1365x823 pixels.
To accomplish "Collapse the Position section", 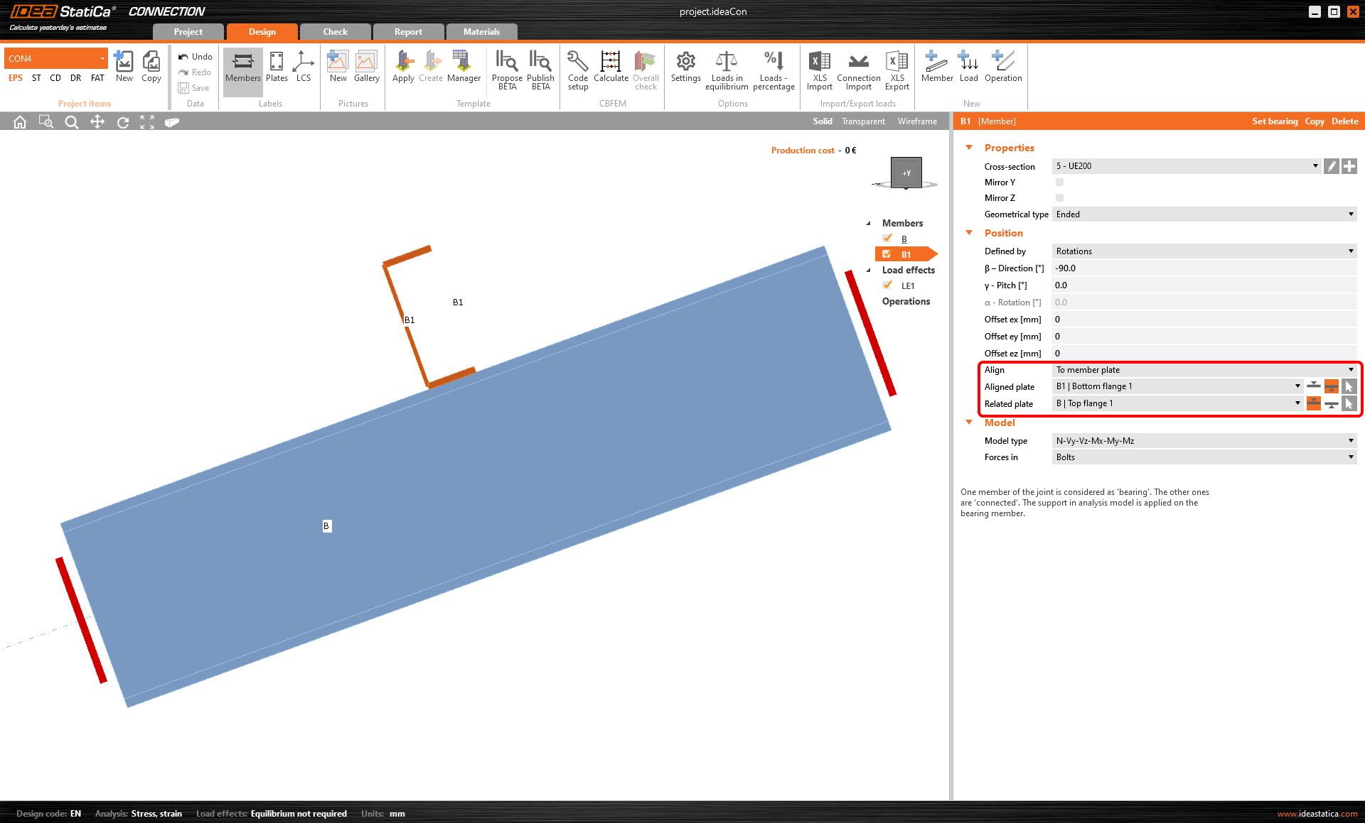I will [x=969, y=233].
